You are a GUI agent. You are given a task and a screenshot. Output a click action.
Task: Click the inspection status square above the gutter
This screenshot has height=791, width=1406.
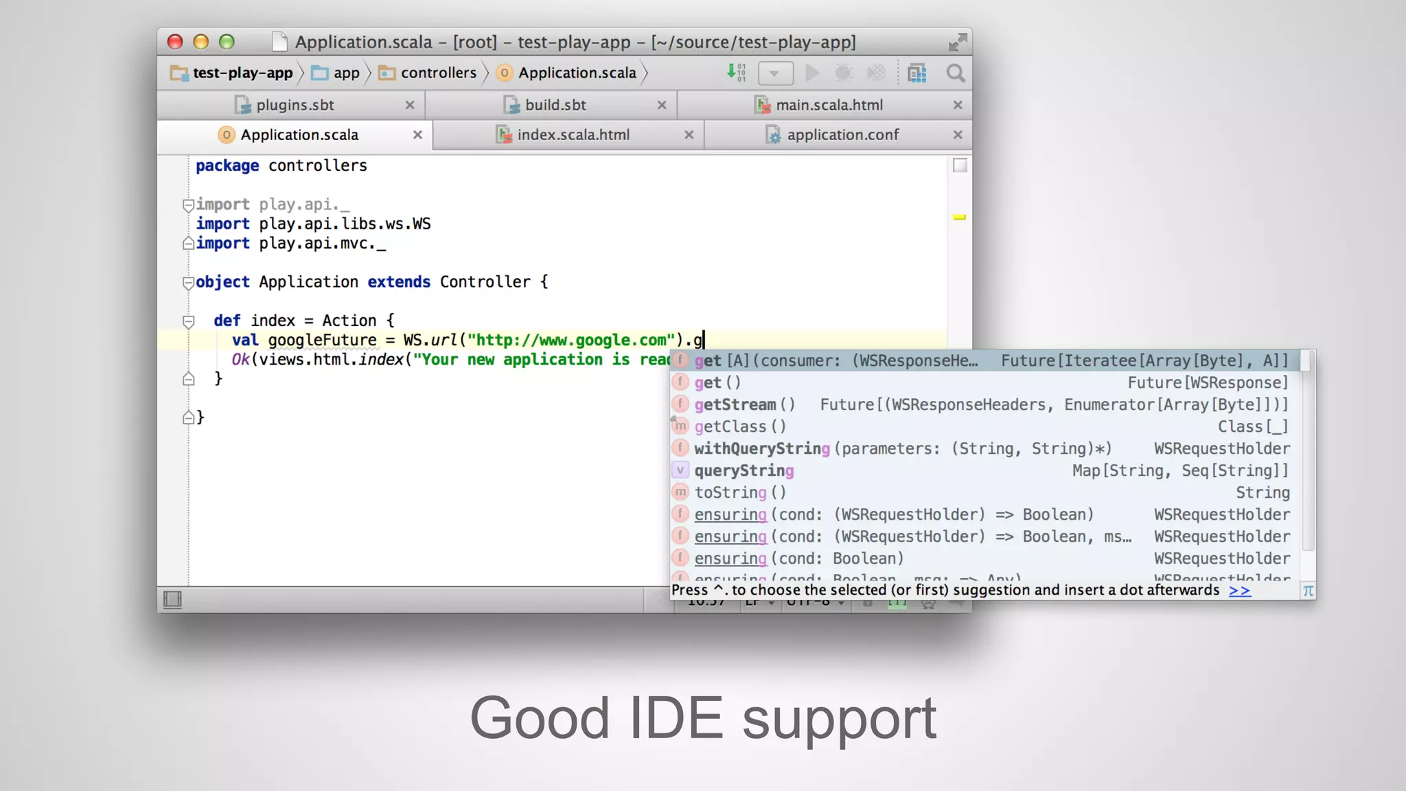point(960,165)
